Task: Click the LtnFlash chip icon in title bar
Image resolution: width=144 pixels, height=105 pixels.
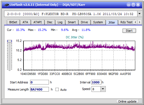Action: [x=7, y=5]
